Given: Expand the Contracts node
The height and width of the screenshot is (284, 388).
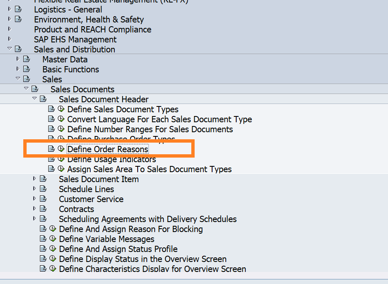Looking at the screenshot, I should click(x=34, y=209).
